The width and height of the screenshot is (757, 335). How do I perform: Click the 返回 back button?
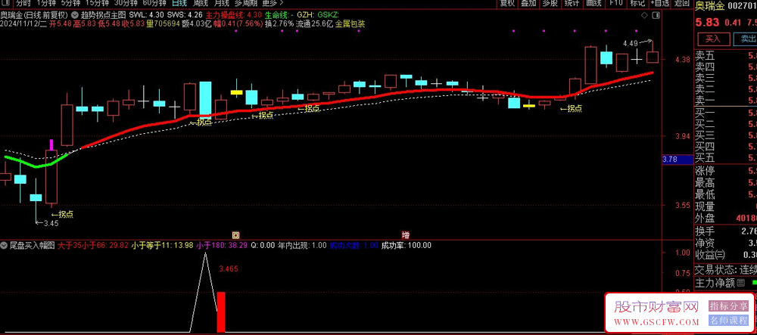682,3
